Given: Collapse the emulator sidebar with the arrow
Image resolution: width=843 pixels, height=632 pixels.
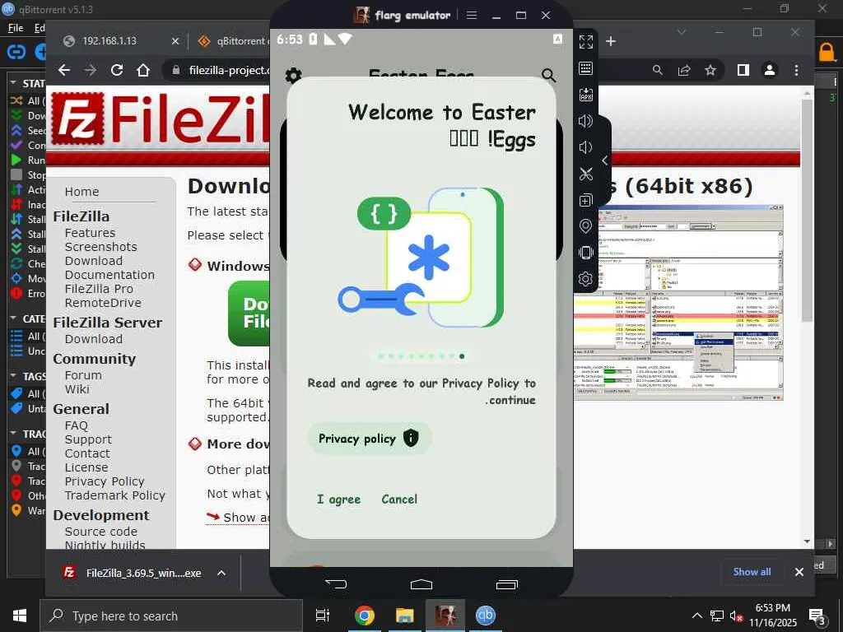Looking at the screenshot, I should click(605, 160).
